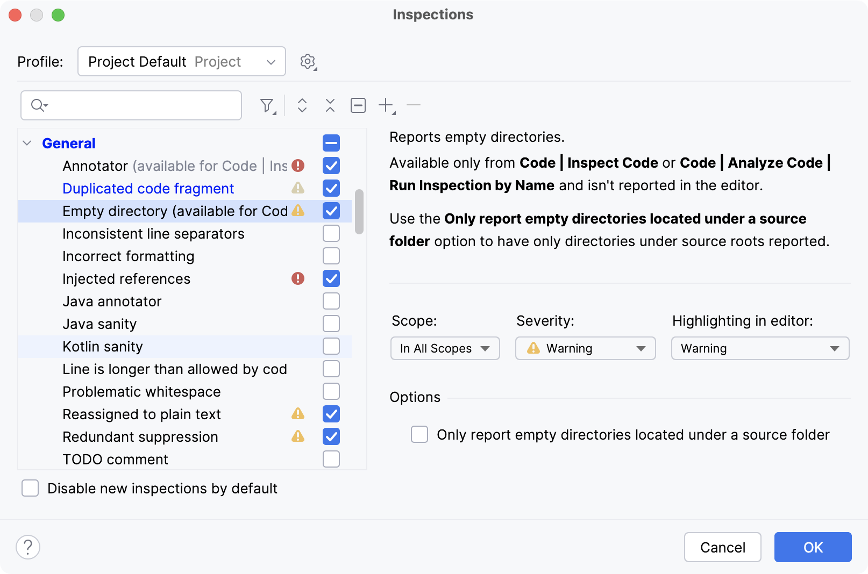
Task: Select the Kotlin sanity inspection
Action: 103,347
